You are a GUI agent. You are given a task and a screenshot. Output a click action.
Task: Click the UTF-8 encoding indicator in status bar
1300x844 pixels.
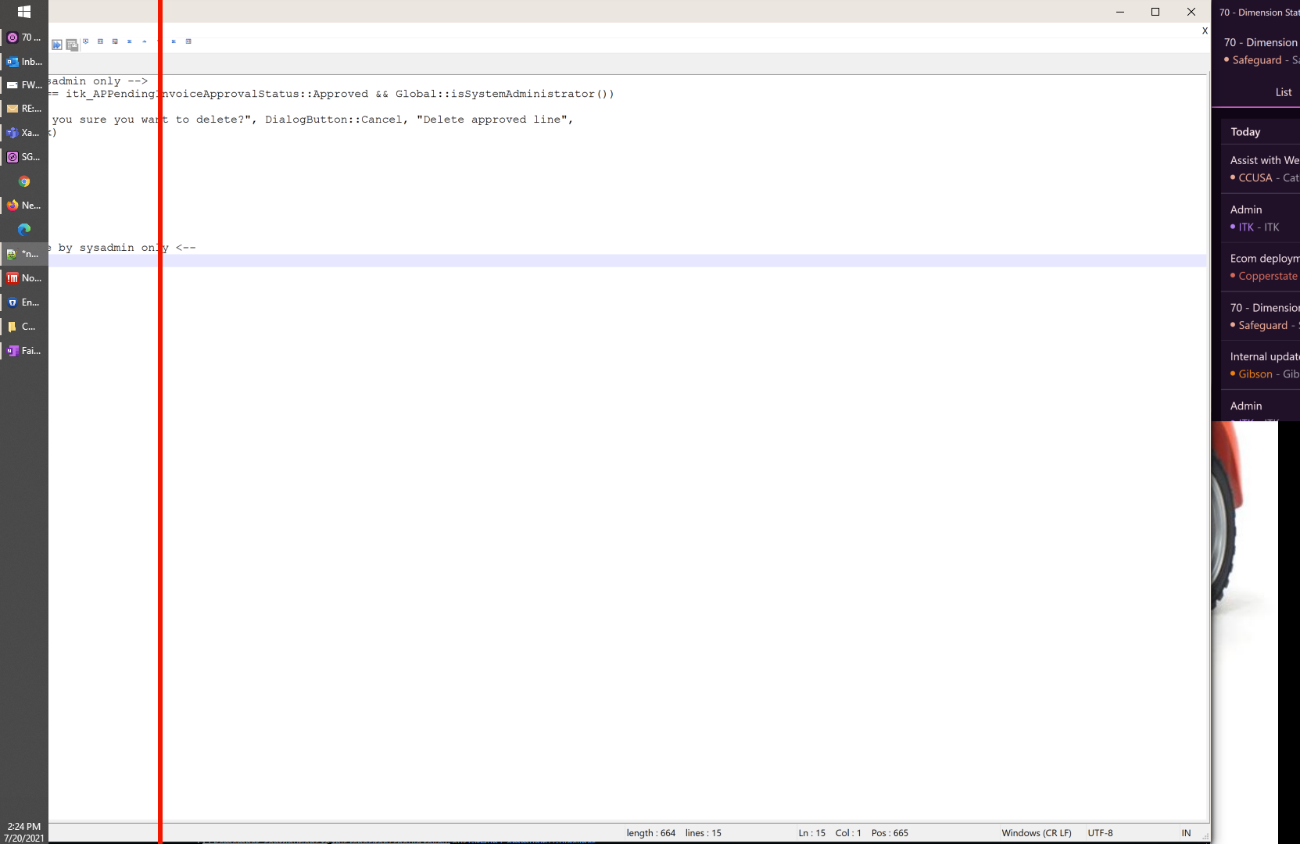click(1100, 833)
